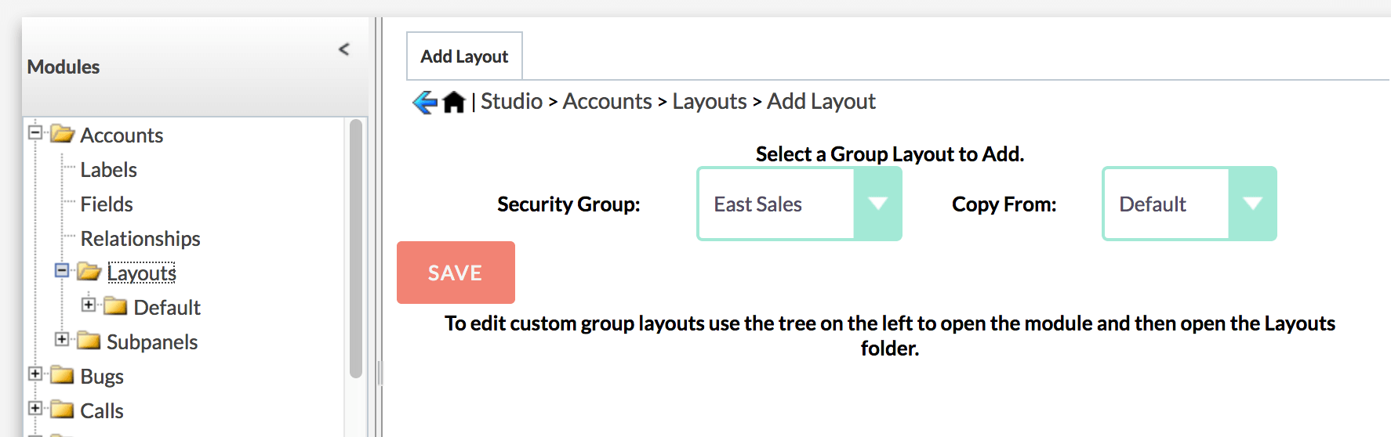This screenshot has height=437, width=1391.
Task: Click the Accounts open folder icon
Action: pos(63,134)
